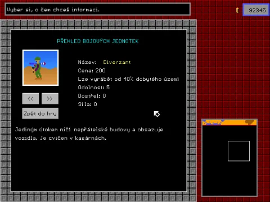Click the text Dostřel: 0
270x202 pixels.
[x=92, y=96]
